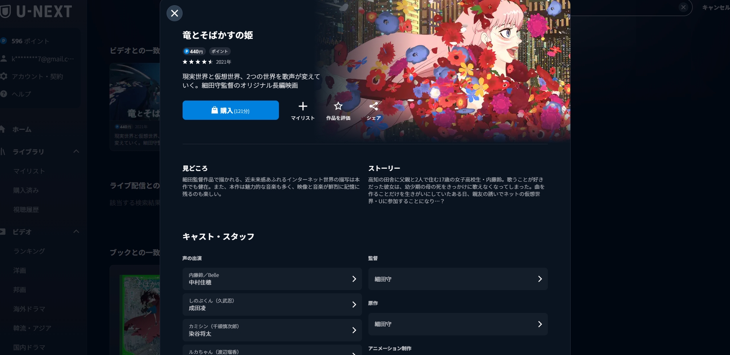Open Ranking (ランキング) in the sidebar
This screenshot has width=730, height=355.
click(x=29, y=251)
